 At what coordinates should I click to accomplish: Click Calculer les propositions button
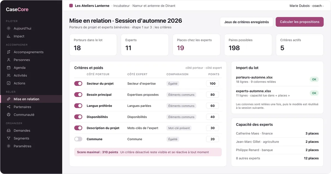click(300, 22)
